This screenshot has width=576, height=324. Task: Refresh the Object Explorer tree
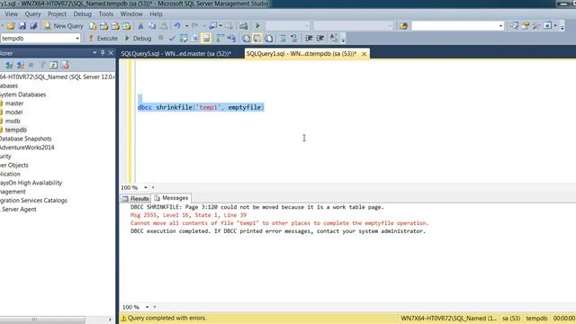click(54, 65)
